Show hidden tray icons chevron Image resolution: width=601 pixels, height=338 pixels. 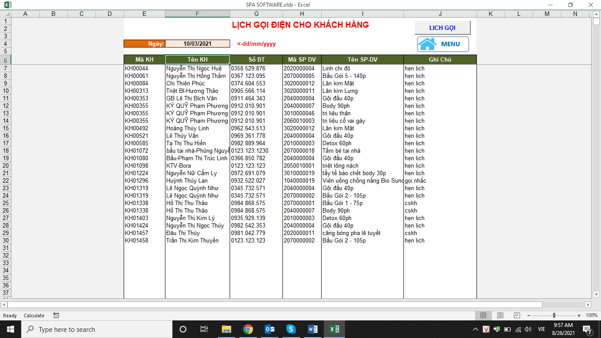pyautogui.click(x=476, y=329)
